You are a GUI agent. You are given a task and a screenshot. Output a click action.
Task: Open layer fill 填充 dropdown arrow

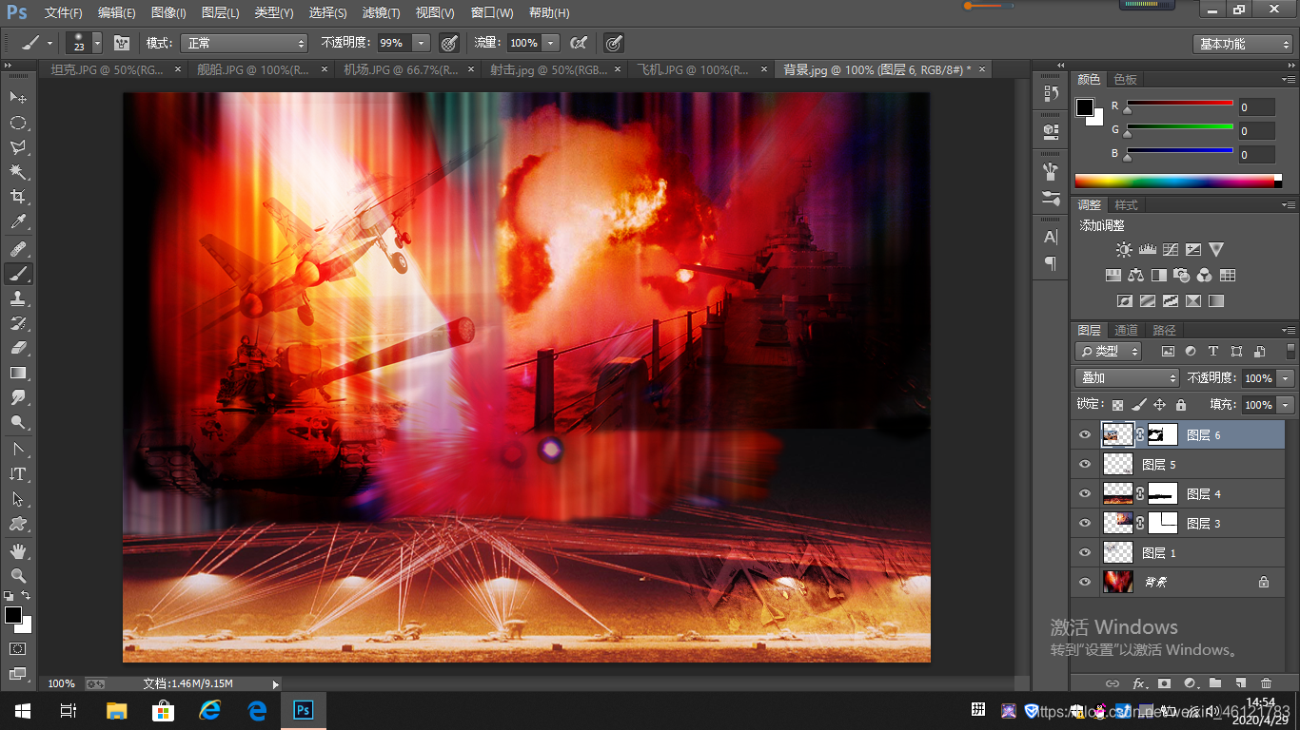pos(1286,405)
